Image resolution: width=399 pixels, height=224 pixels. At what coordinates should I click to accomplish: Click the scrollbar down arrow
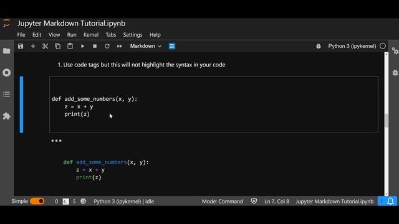click(387, 194)
